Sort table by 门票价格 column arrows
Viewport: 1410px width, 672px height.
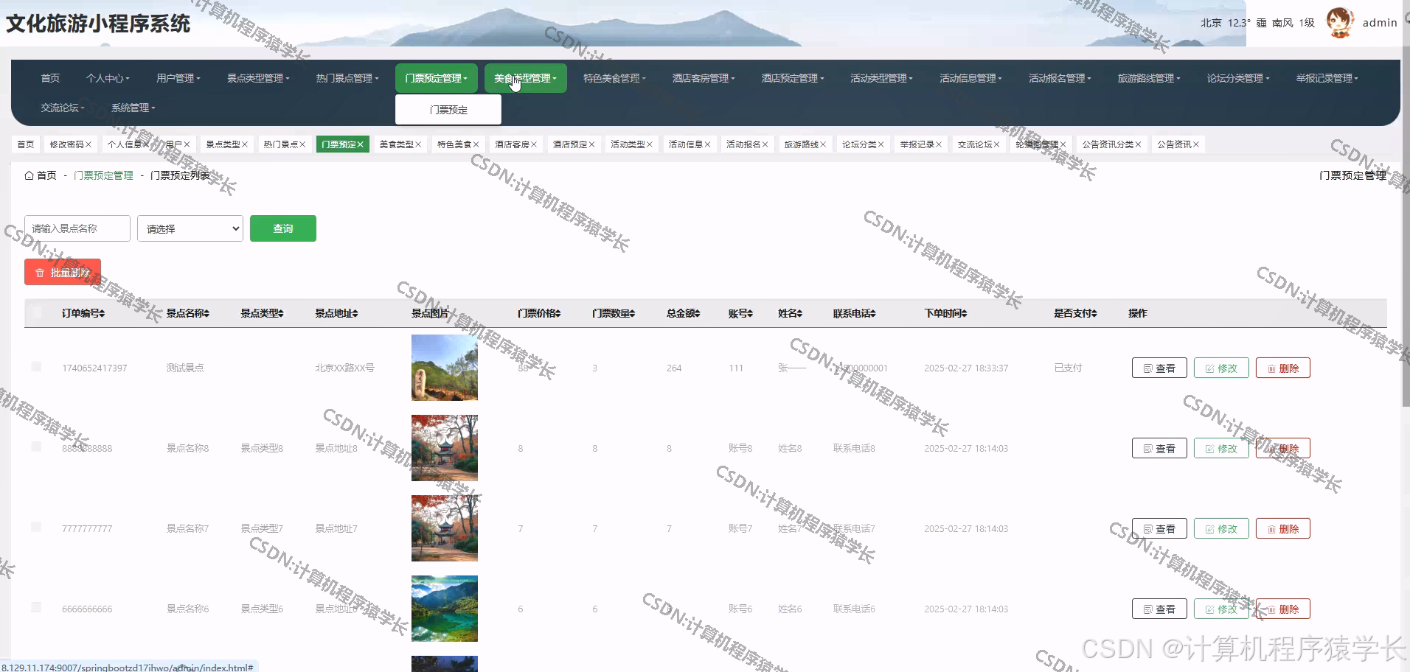coord(558,313)
